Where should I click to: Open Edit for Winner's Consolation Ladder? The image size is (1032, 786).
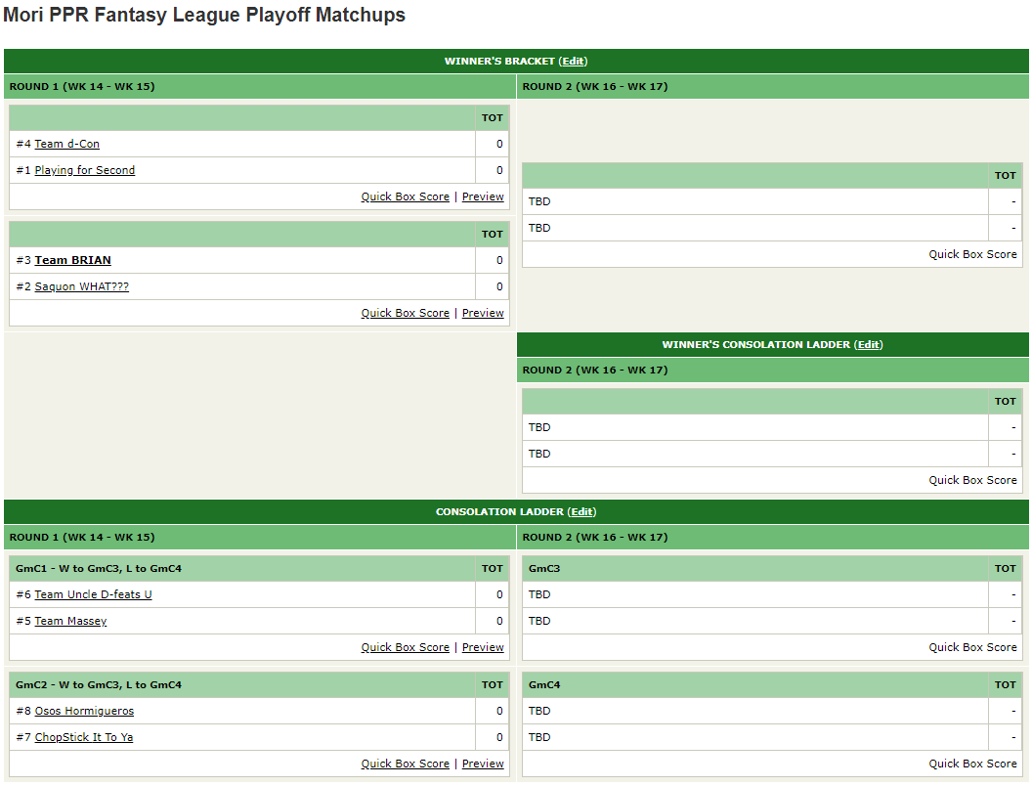point(868,345)
